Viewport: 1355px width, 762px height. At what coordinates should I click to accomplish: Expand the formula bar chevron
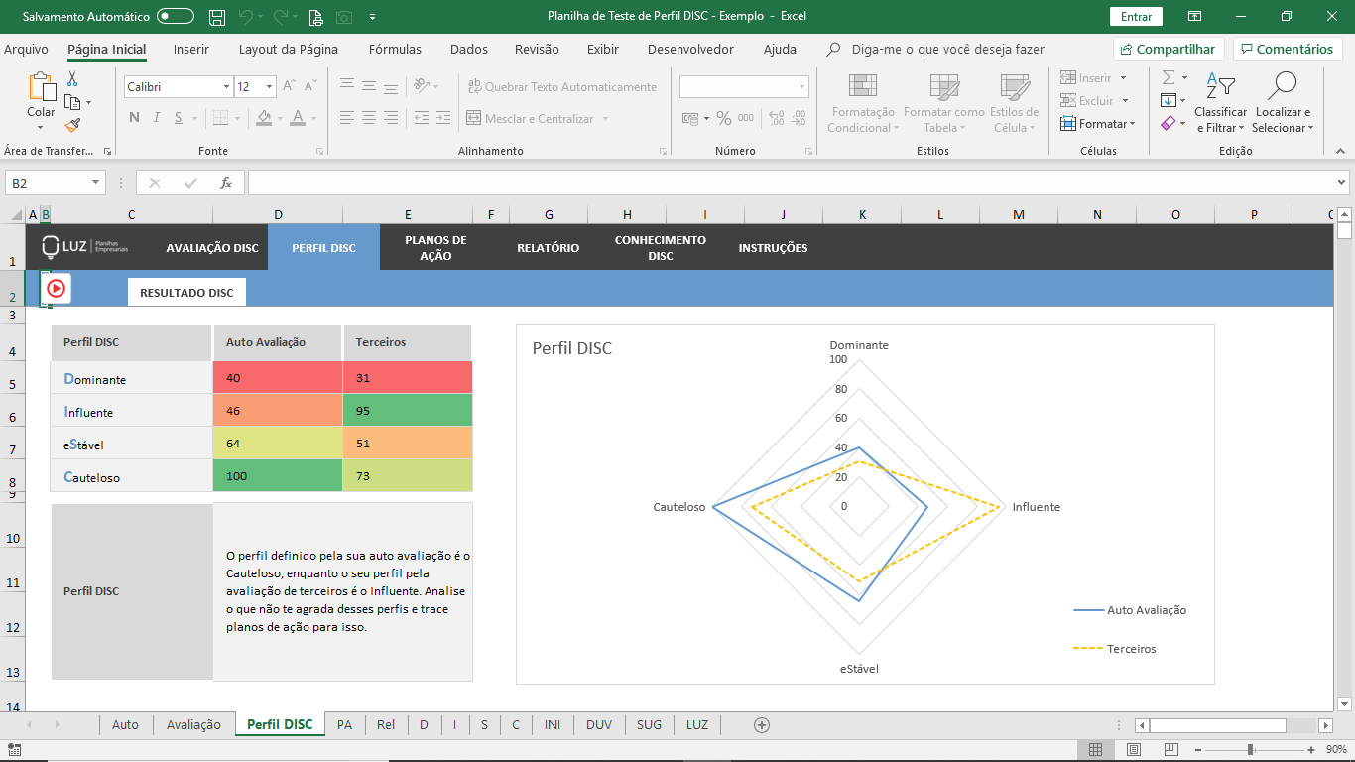pos(1342,183)
